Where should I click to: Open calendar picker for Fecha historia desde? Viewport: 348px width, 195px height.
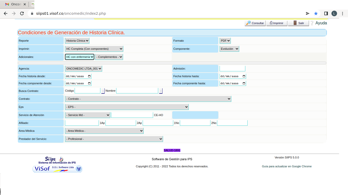tap(89, 76)
